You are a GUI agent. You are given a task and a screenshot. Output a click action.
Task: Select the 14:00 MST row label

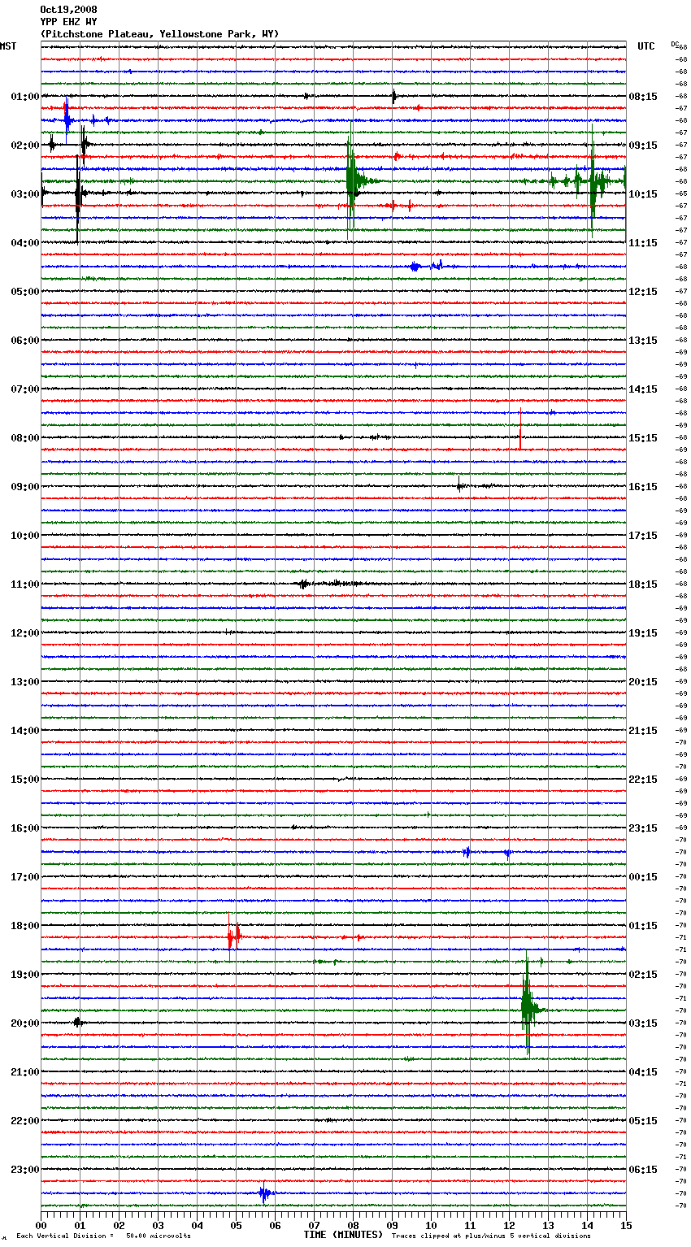[25, 731]
